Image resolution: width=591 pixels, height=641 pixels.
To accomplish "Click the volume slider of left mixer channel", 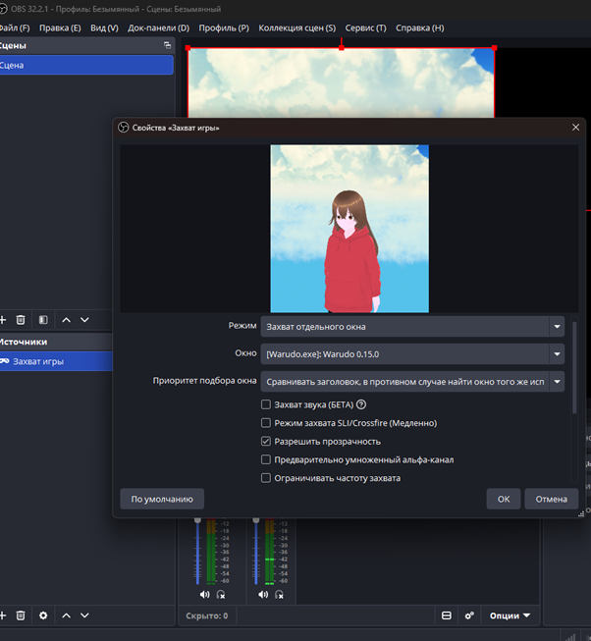I will [197, 551].
